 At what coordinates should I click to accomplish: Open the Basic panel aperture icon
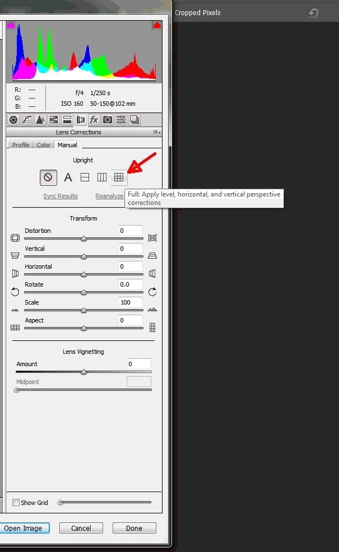click(13, 120)
